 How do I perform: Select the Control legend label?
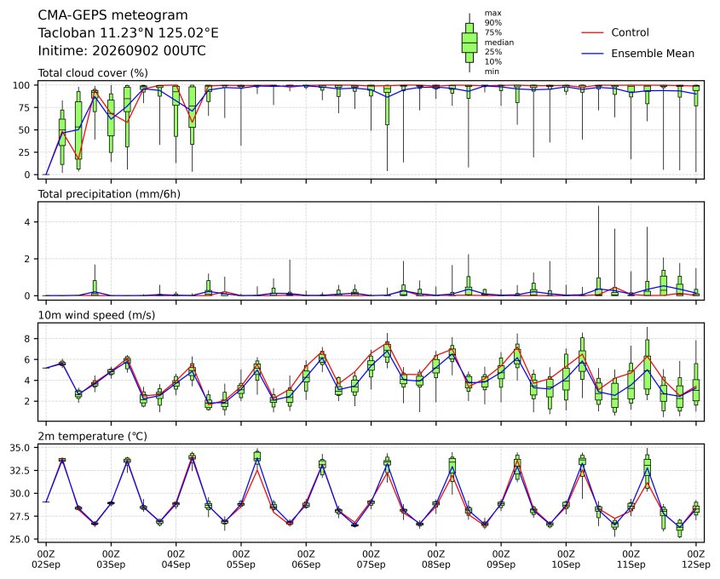pos(630,32)
